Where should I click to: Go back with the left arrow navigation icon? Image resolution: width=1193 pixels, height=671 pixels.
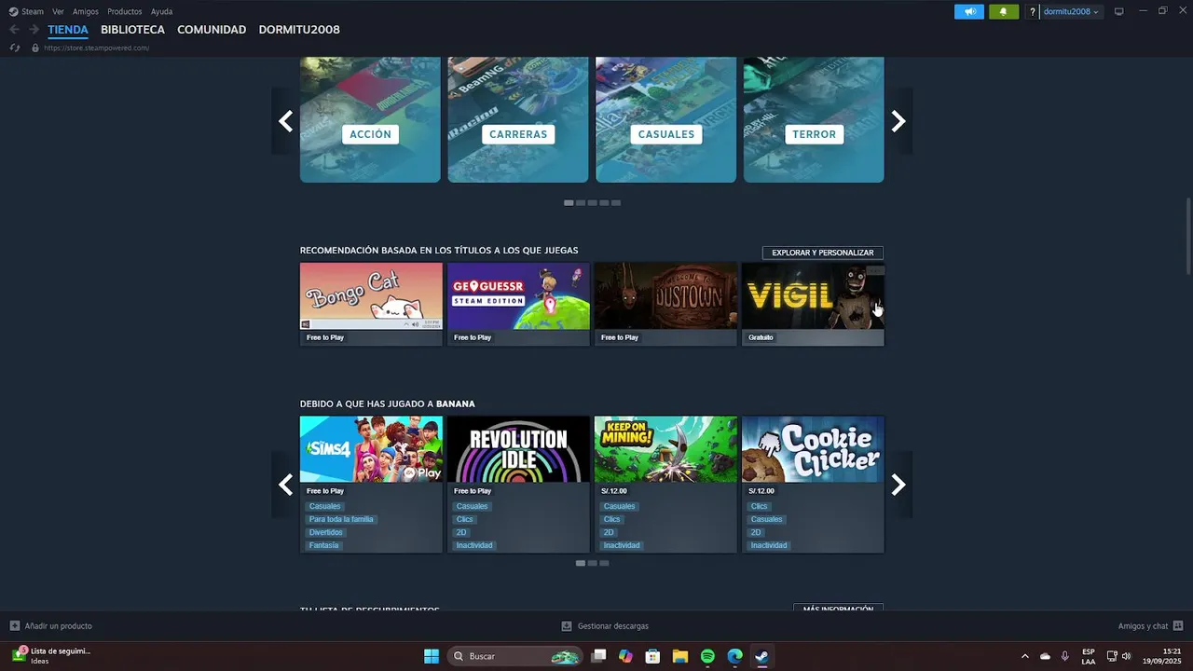[14, 30]
